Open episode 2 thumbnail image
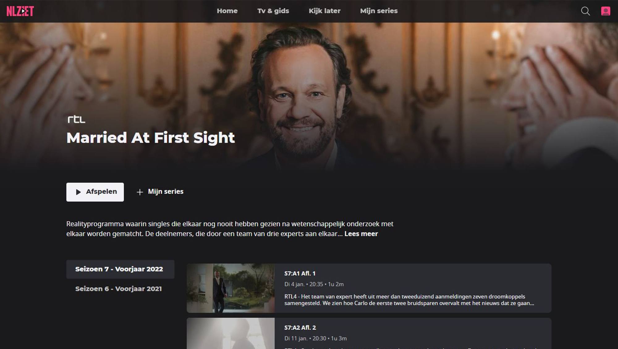The image size is (618, 349). click(231, 334)
